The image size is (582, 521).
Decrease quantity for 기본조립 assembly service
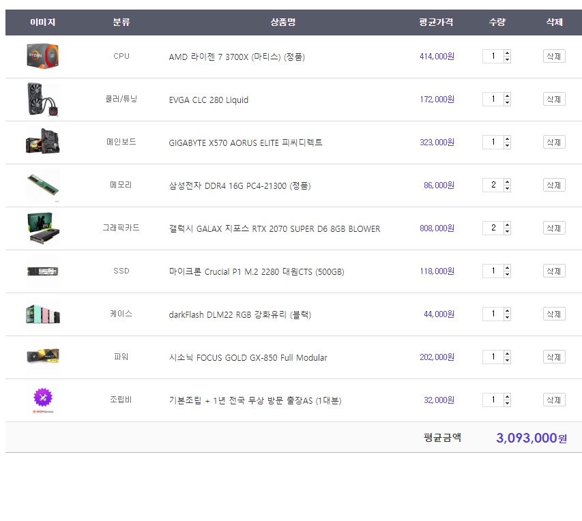point(507,404)
